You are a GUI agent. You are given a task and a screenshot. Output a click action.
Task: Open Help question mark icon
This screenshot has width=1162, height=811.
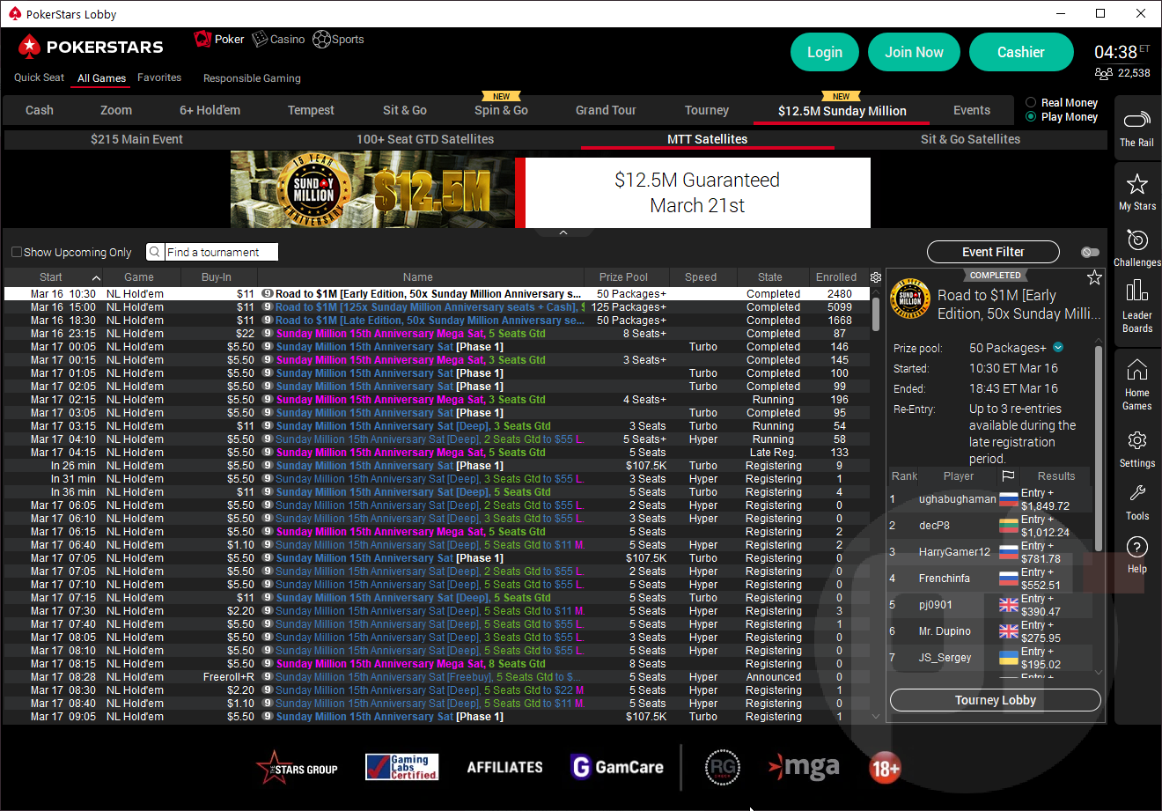(1136, 548)
